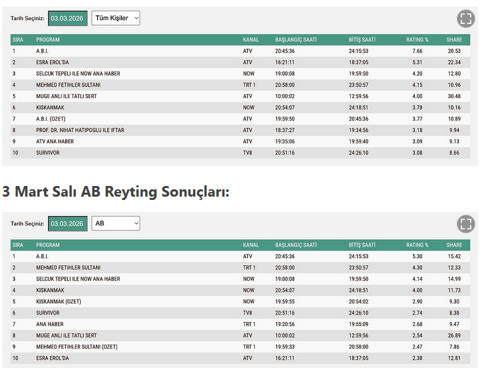Viewport: 484px width, 368px height.
Task: Open the Tüm Kişiler audience dropdown
Action: [116, 18]
